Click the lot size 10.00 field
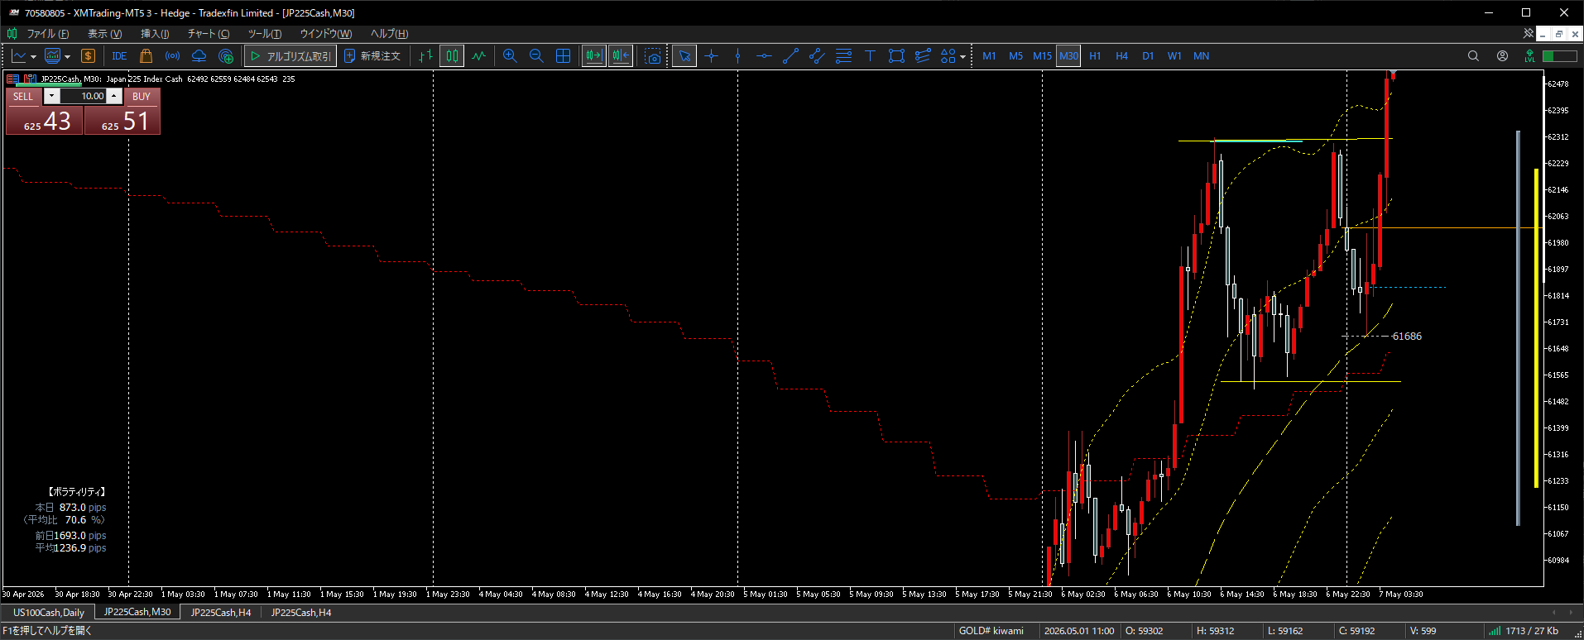The image size is (1584, 640). (83, 96)
